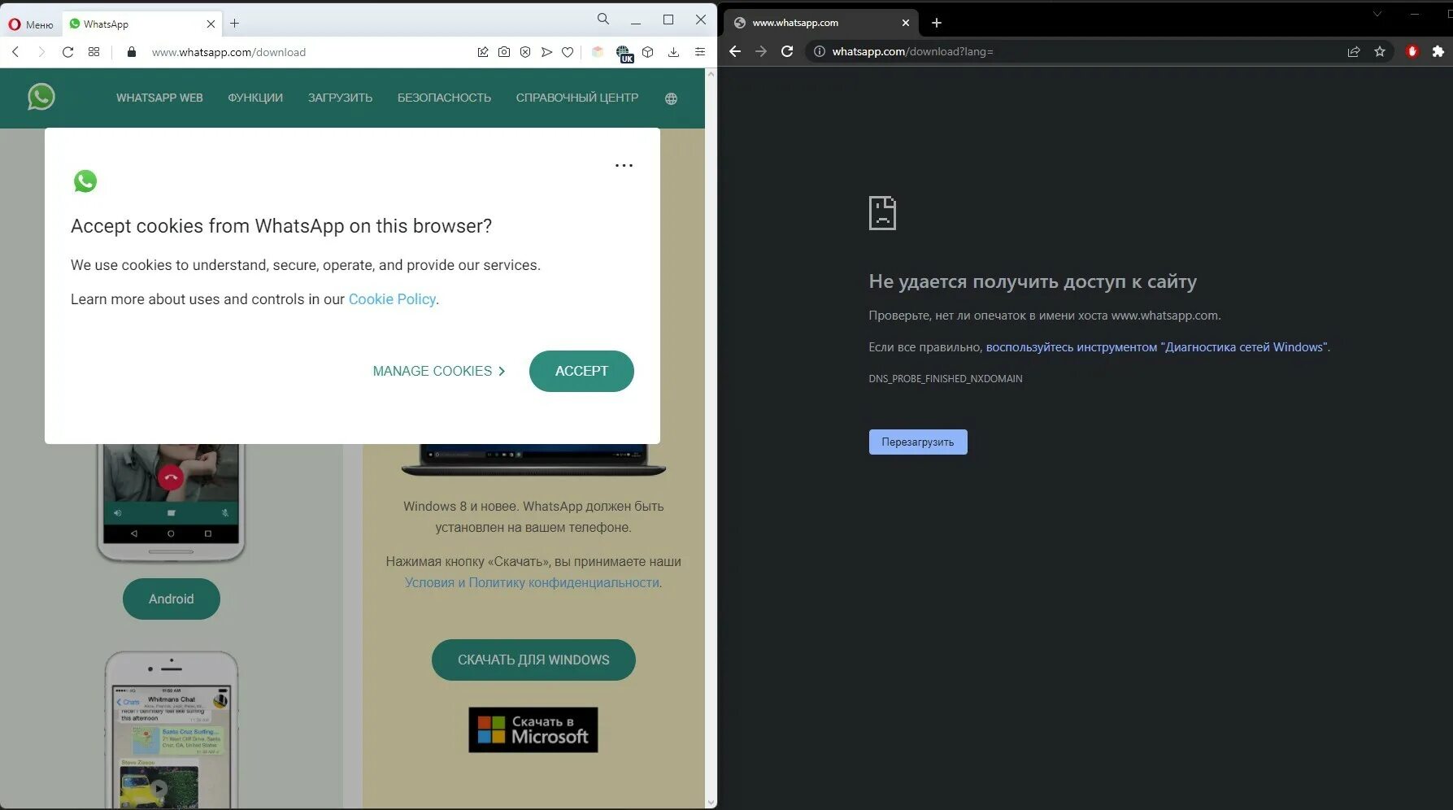Close the www.whatsapp.com Chrome tab
The height and width of the screenshot is (810, 1453).
point(905,23)
